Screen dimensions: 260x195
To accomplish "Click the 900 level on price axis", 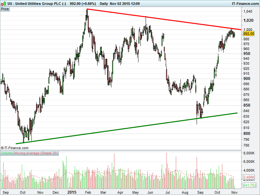I will [x=247, y=79].
